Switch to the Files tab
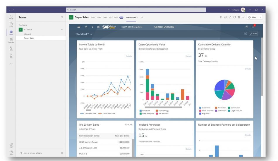The width and height of the screenshot is (278, 161). (99, 17)
